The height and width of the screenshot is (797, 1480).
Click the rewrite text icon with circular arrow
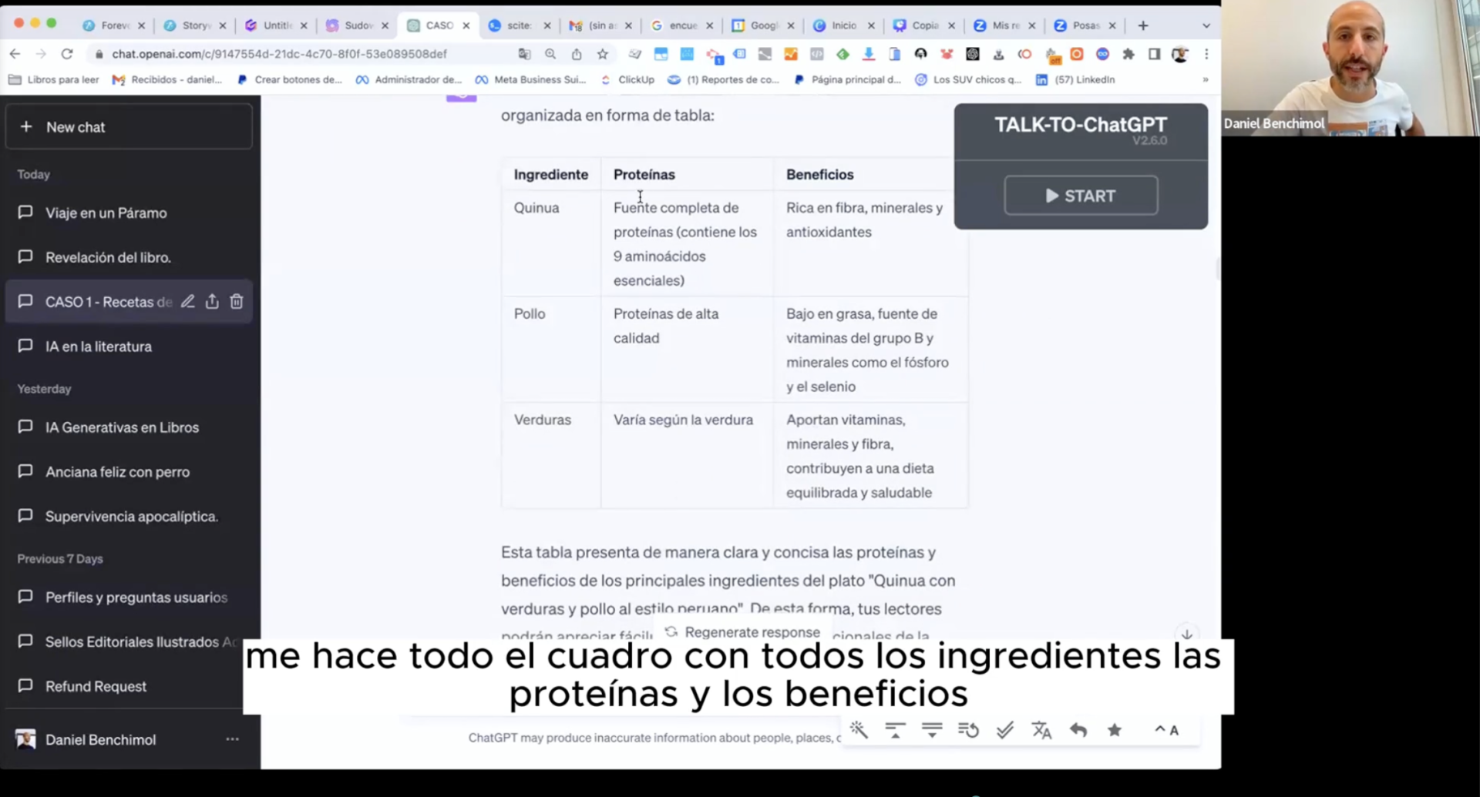point(968,730)
